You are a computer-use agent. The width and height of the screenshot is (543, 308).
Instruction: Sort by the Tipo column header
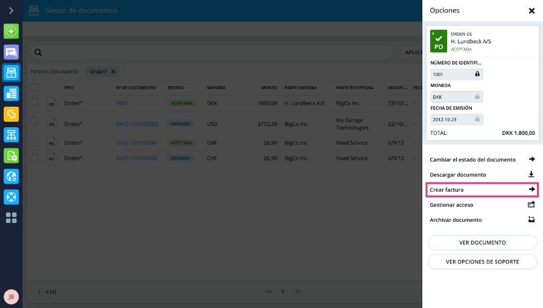[x=69, y=88]
